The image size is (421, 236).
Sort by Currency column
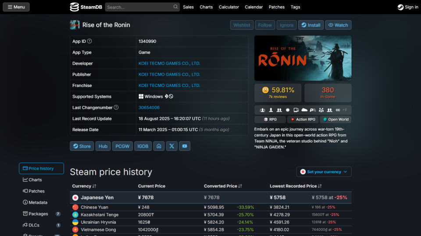tap(84, 186)
